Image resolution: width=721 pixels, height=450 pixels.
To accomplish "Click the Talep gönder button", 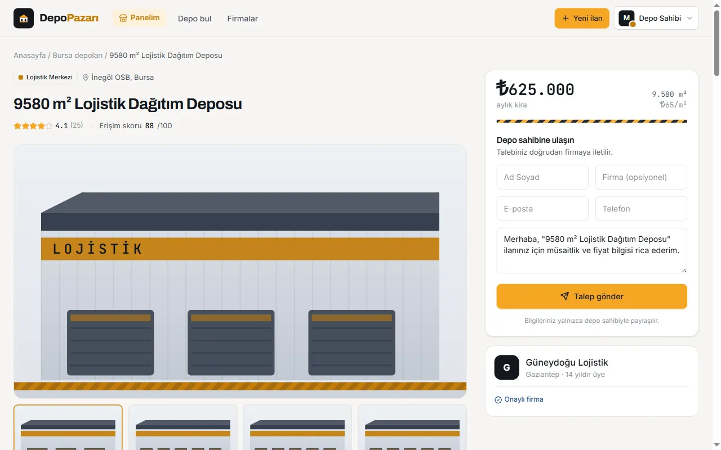I will tap(592, 296).
